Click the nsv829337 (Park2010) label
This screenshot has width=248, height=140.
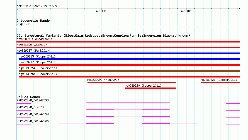(x=33, y=51)
